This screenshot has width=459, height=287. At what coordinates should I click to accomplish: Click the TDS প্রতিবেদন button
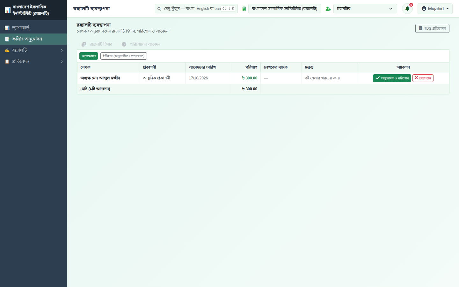pyautogui.click(x=432, y=28)
